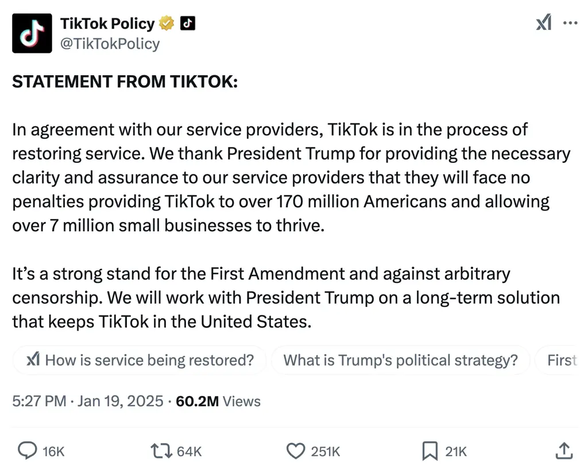Open the share menu via upload icon
Viewport: 588px width, 470px height.
pyautogui.click(x=565, y=451)
